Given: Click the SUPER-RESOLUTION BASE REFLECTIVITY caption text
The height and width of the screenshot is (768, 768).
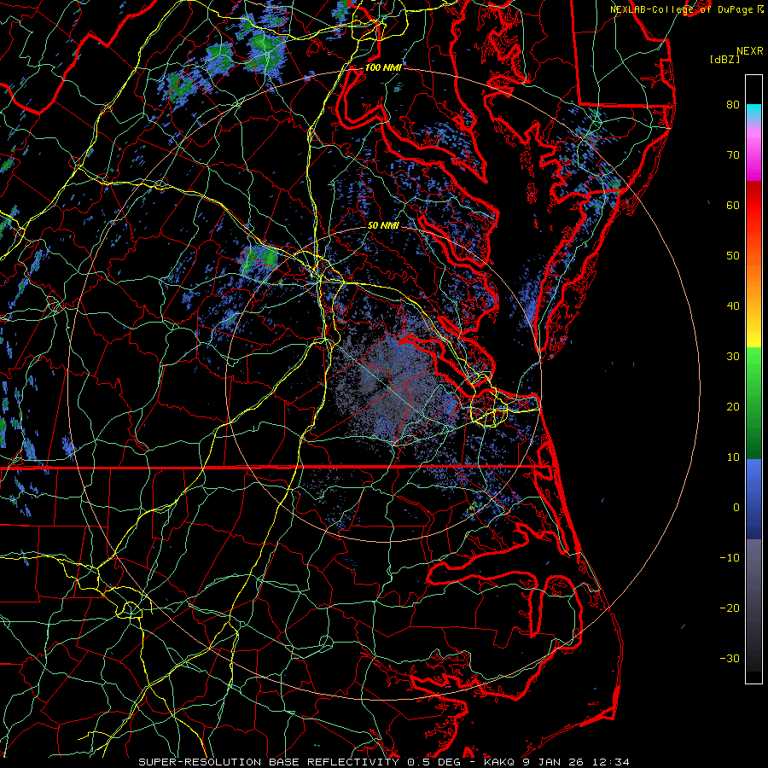Looking at the screenshot, I should pyautogui.click(x=269, y=762).
